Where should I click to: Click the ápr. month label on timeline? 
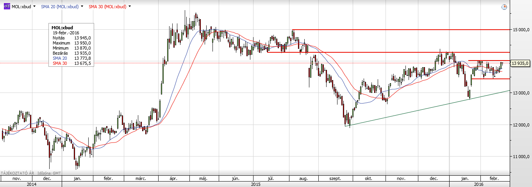174,178
